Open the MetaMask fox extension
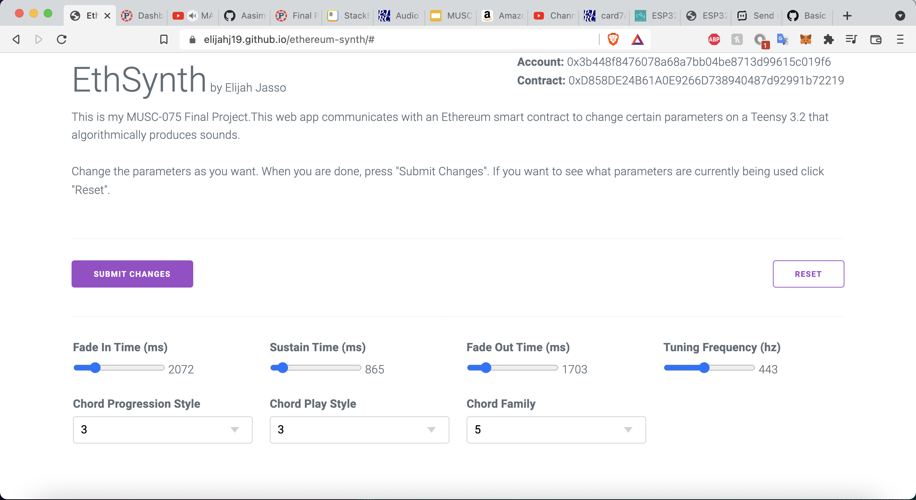Screen dimensions: 916x500 click(x=805, y=39)
